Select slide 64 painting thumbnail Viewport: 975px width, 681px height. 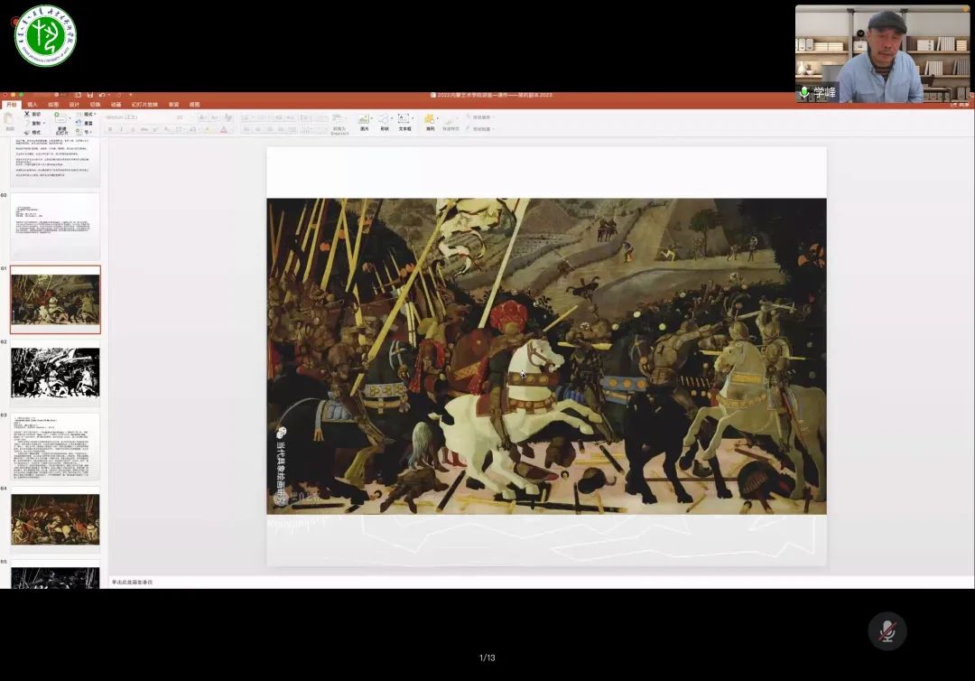tap(55, 520)
